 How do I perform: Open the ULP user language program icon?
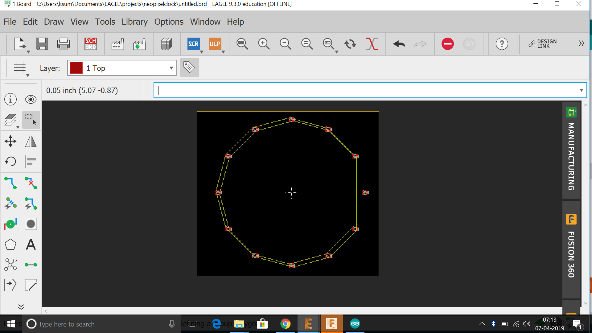point(215,44)
